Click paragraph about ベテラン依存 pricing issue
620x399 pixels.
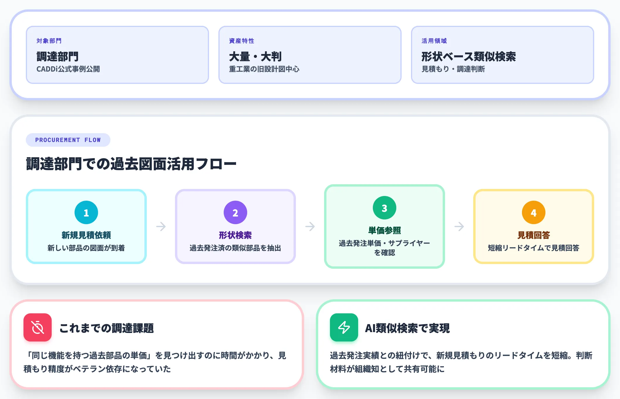155,362
